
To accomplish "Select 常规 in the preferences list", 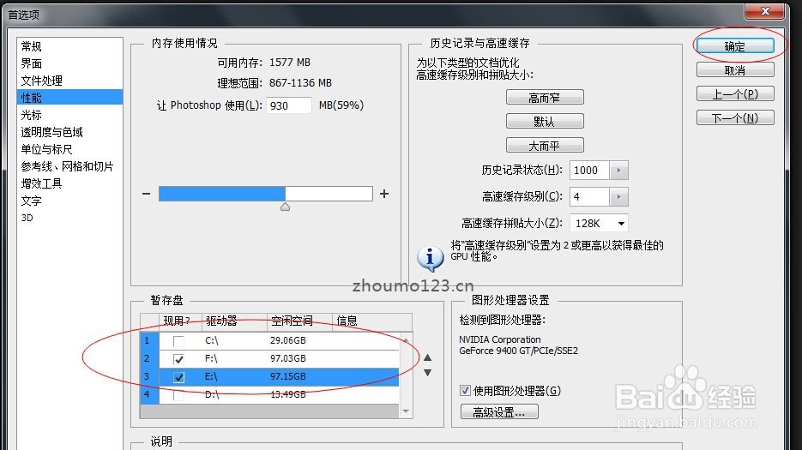I will click(31, 46).
